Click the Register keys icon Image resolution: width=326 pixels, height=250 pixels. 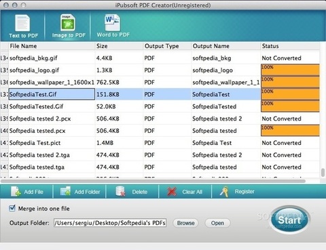click(224, 192)
